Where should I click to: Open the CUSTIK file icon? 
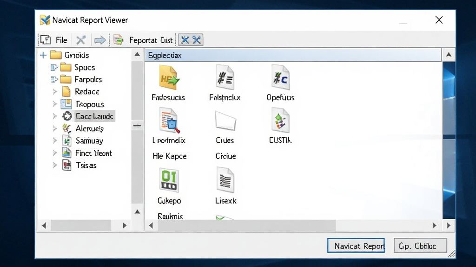[280, 120]
